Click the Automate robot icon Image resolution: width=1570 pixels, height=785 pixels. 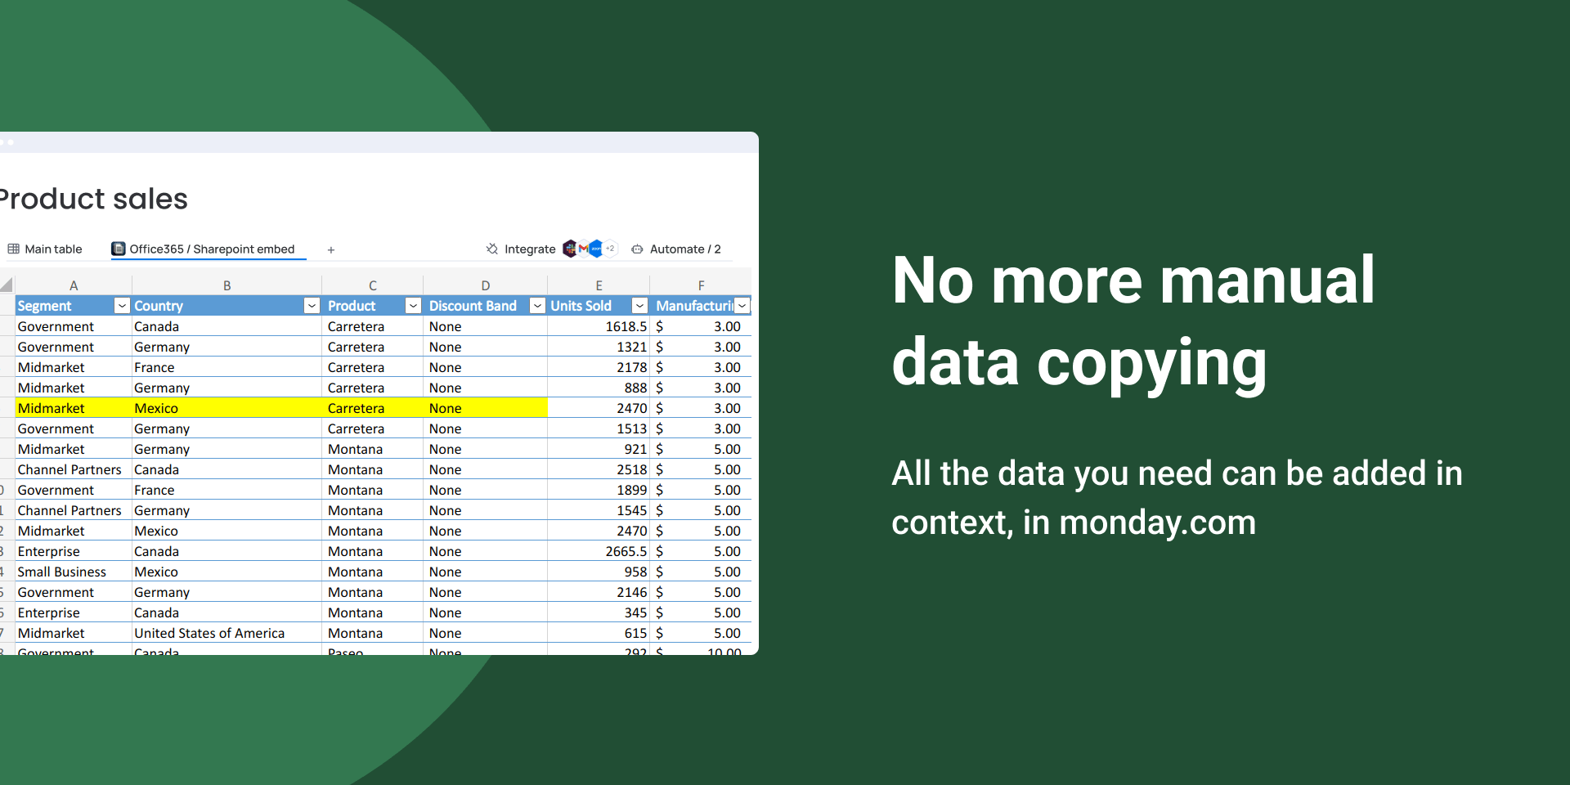(x=637, y=249)
